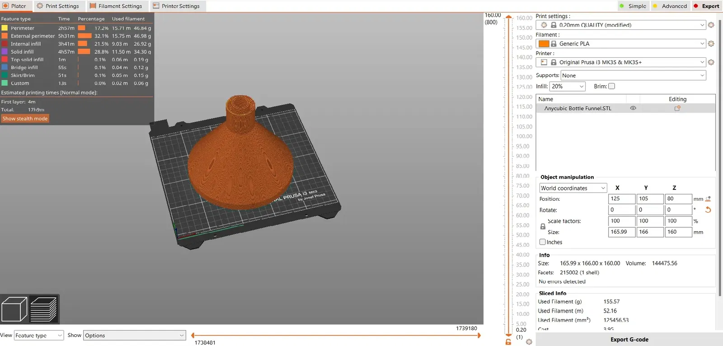The image size is (723, 346).
Task: Click the Export G-code button
Action: pyautogui.click(x=629, y=340)
